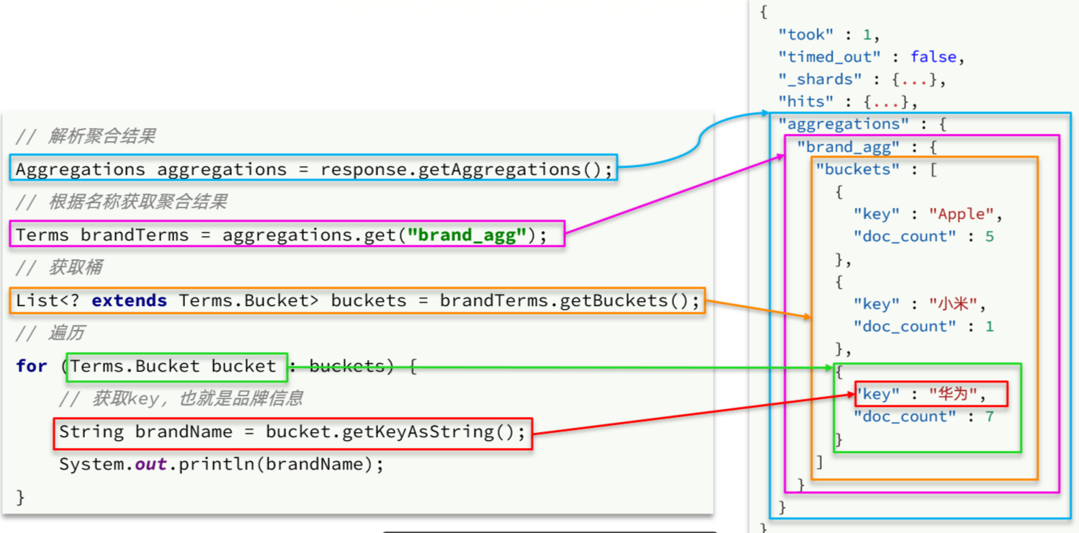Viewport: 1079px width, 533px height.
Task: Select the green "brand_agg" string in Java code
Action: (465, 235)
